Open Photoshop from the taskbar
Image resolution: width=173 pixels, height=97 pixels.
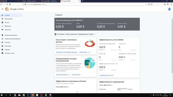[28, 95]
